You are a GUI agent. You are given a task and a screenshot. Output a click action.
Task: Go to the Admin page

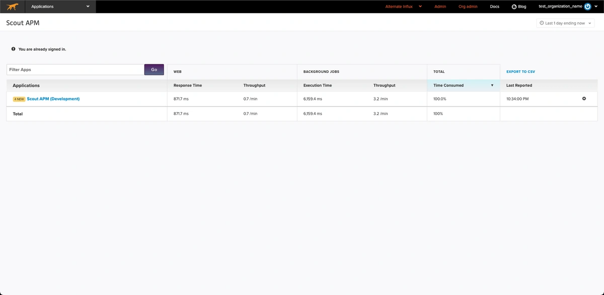pos(440,7)
